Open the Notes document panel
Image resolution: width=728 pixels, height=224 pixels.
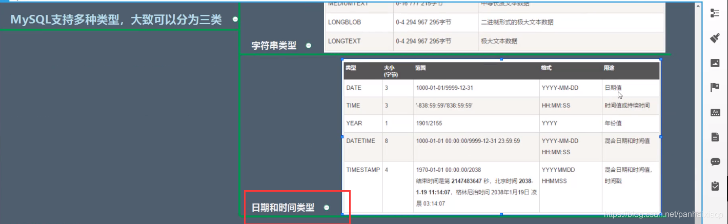coord(715,137)
